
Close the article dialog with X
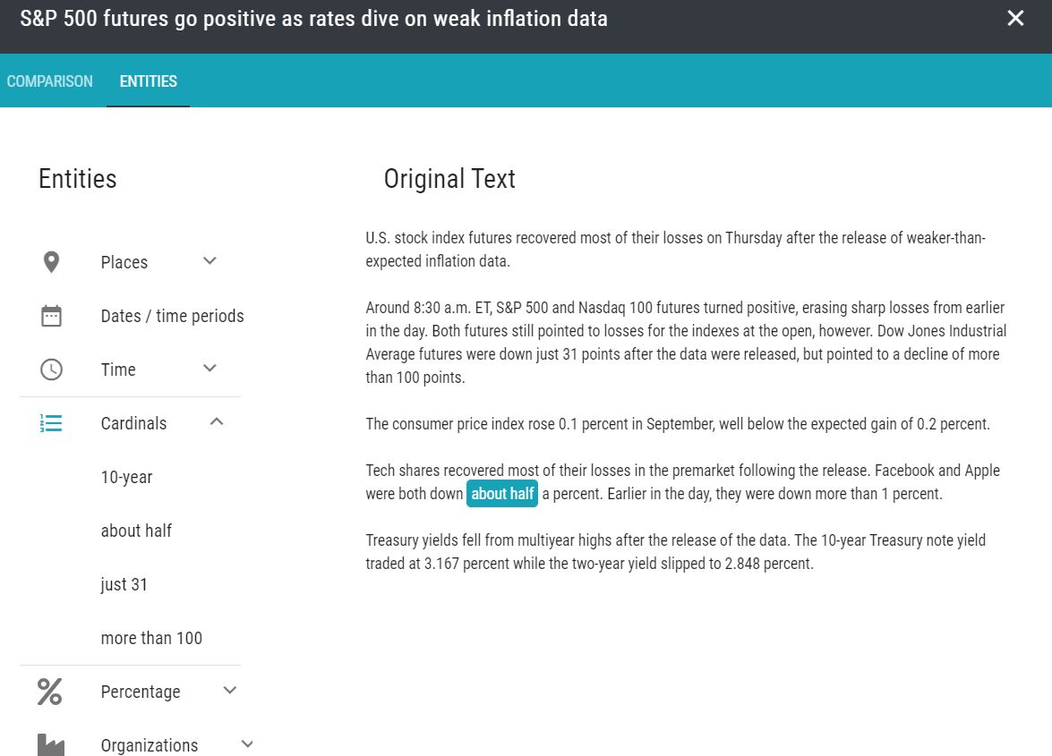(x=1015, y=19)
